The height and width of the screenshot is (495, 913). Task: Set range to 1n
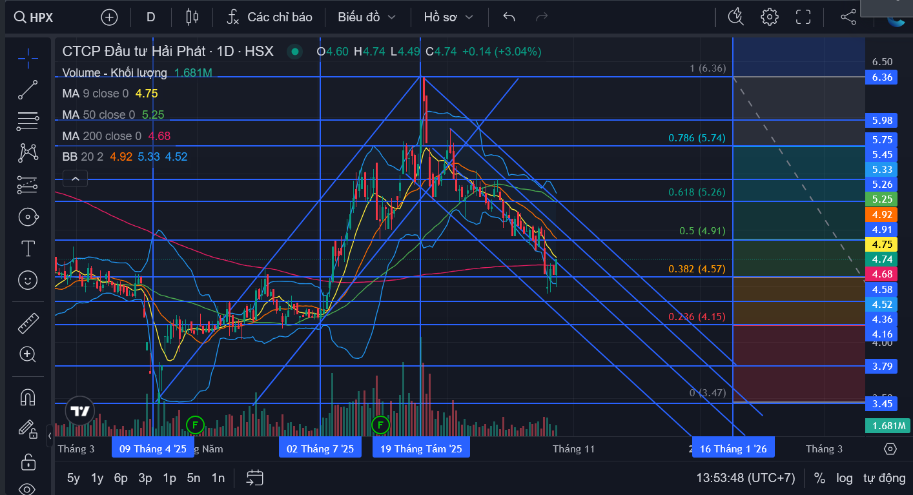218,478
